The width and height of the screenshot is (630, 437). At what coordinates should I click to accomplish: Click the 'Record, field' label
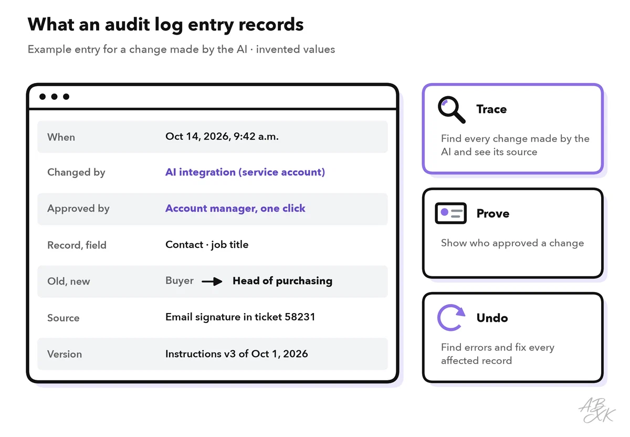click(x=77, y=245)
